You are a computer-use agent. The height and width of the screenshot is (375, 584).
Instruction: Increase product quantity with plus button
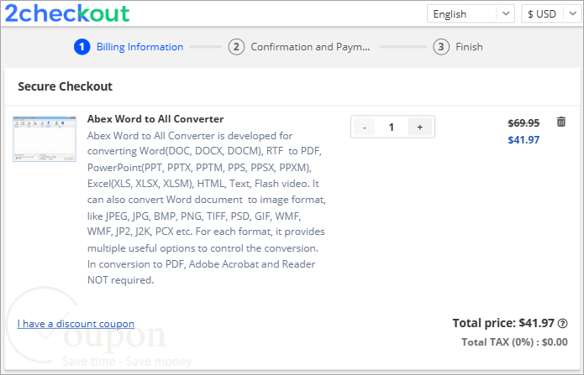(420, 128)
